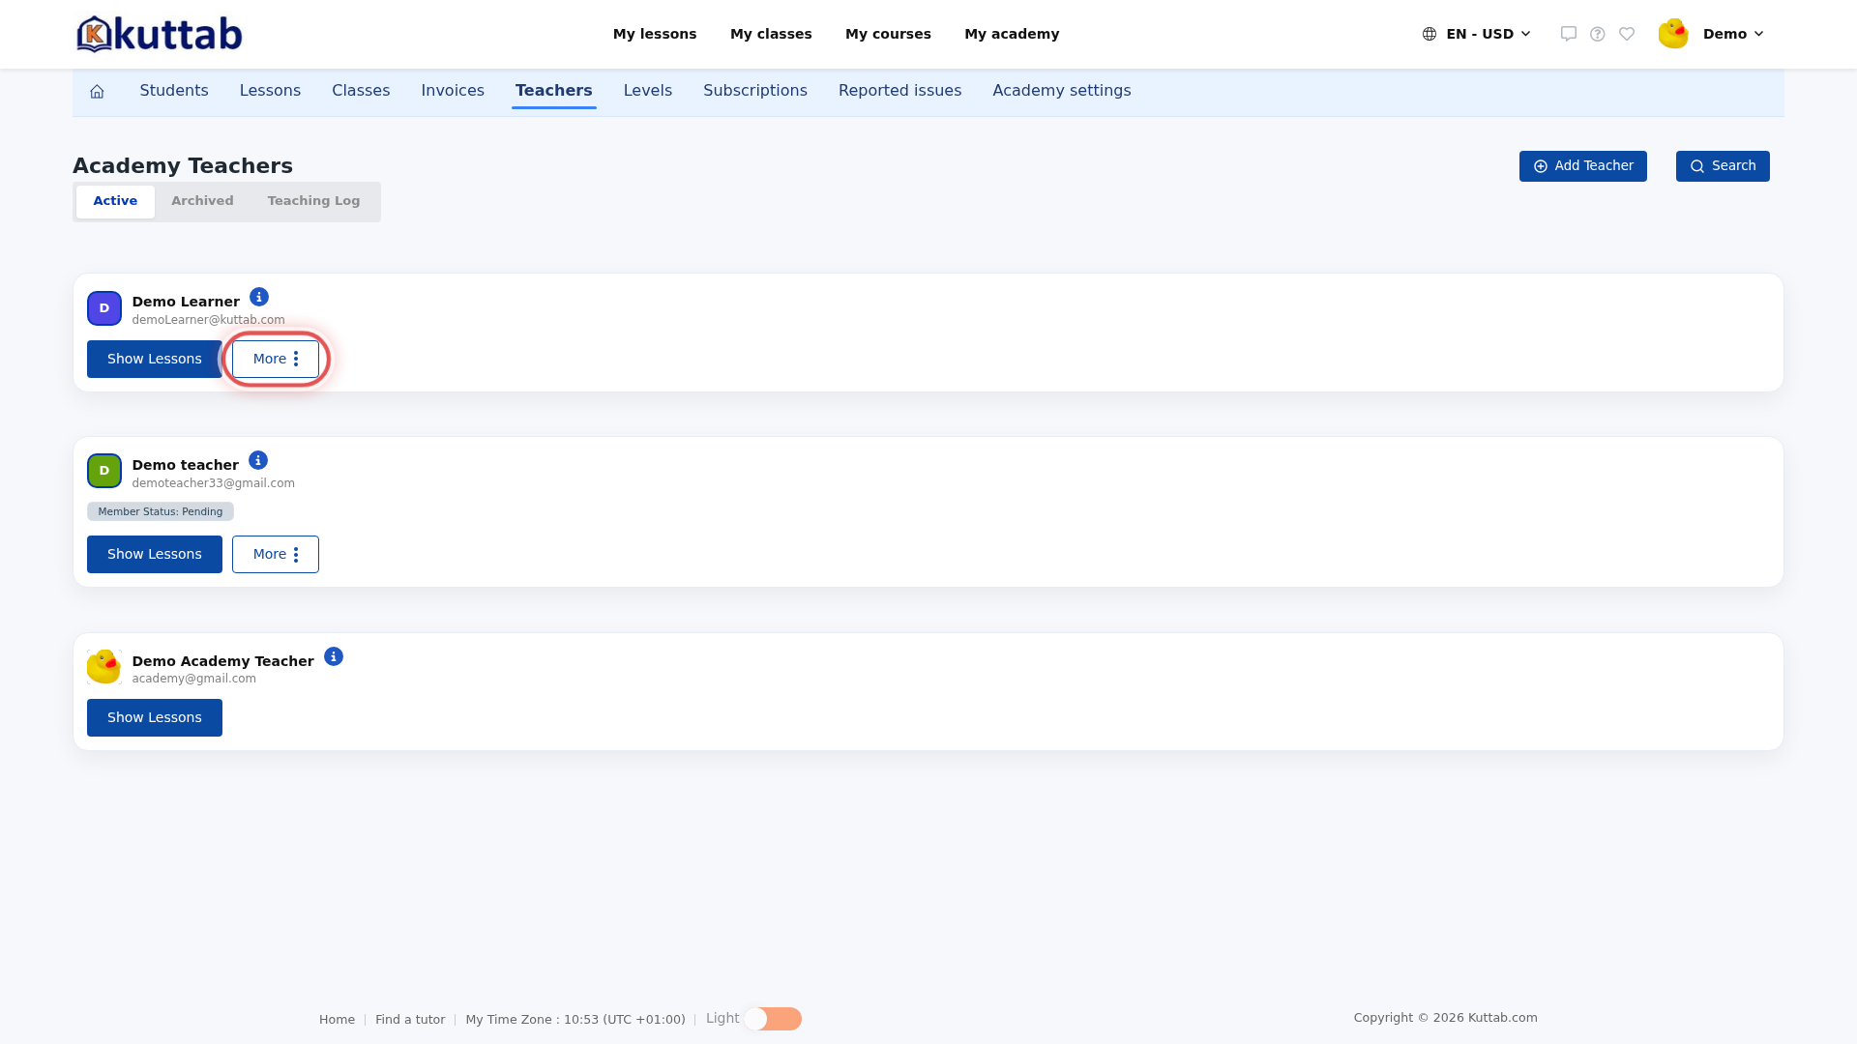
Task: Click the Member Status: Pending badge
Action: point(161,511)
